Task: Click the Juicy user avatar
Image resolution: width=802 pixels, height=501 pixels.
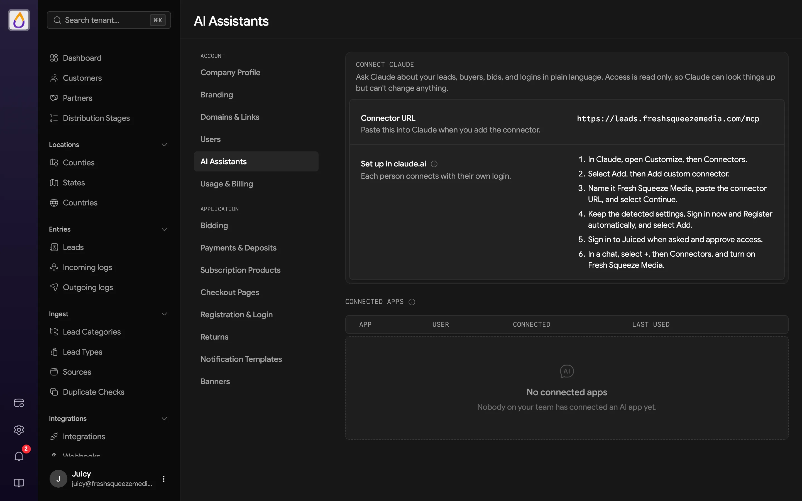Action: tap(58, 479)
